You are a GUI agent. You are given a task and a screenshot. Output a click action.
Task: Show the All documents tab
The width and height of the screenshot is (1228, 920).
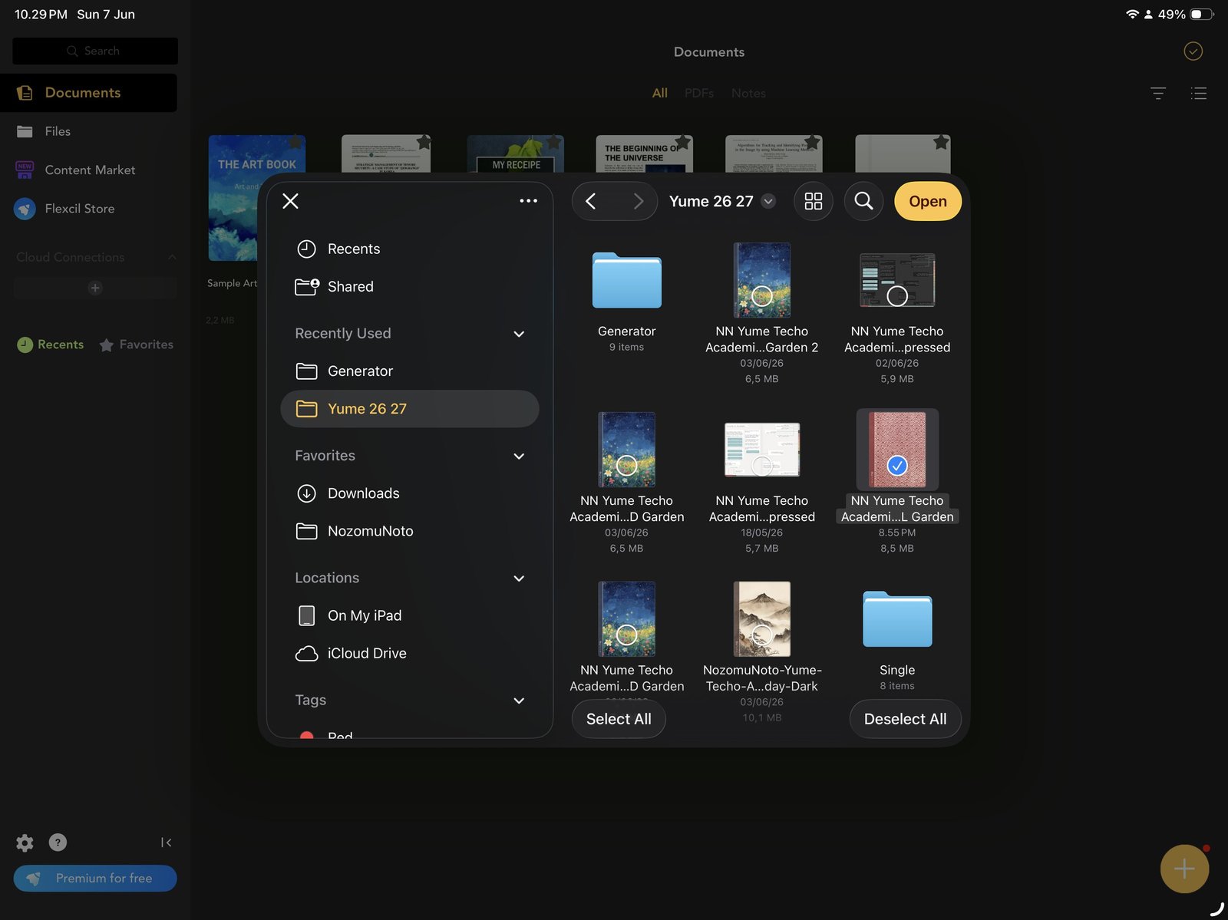660,93
